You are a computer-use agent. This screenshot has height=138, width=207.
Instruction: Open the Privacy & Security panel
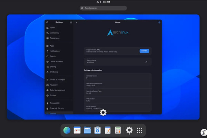click(x=59, y=108)
